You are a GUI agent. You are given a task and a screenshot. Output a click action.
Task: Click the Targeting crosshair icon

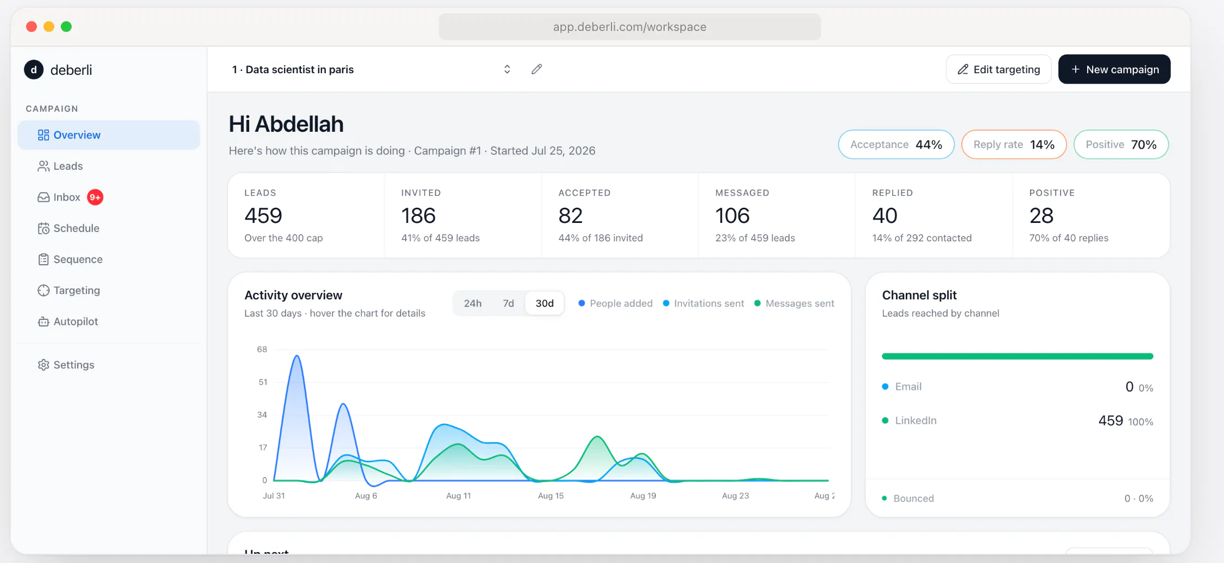[x=43, y=291]
